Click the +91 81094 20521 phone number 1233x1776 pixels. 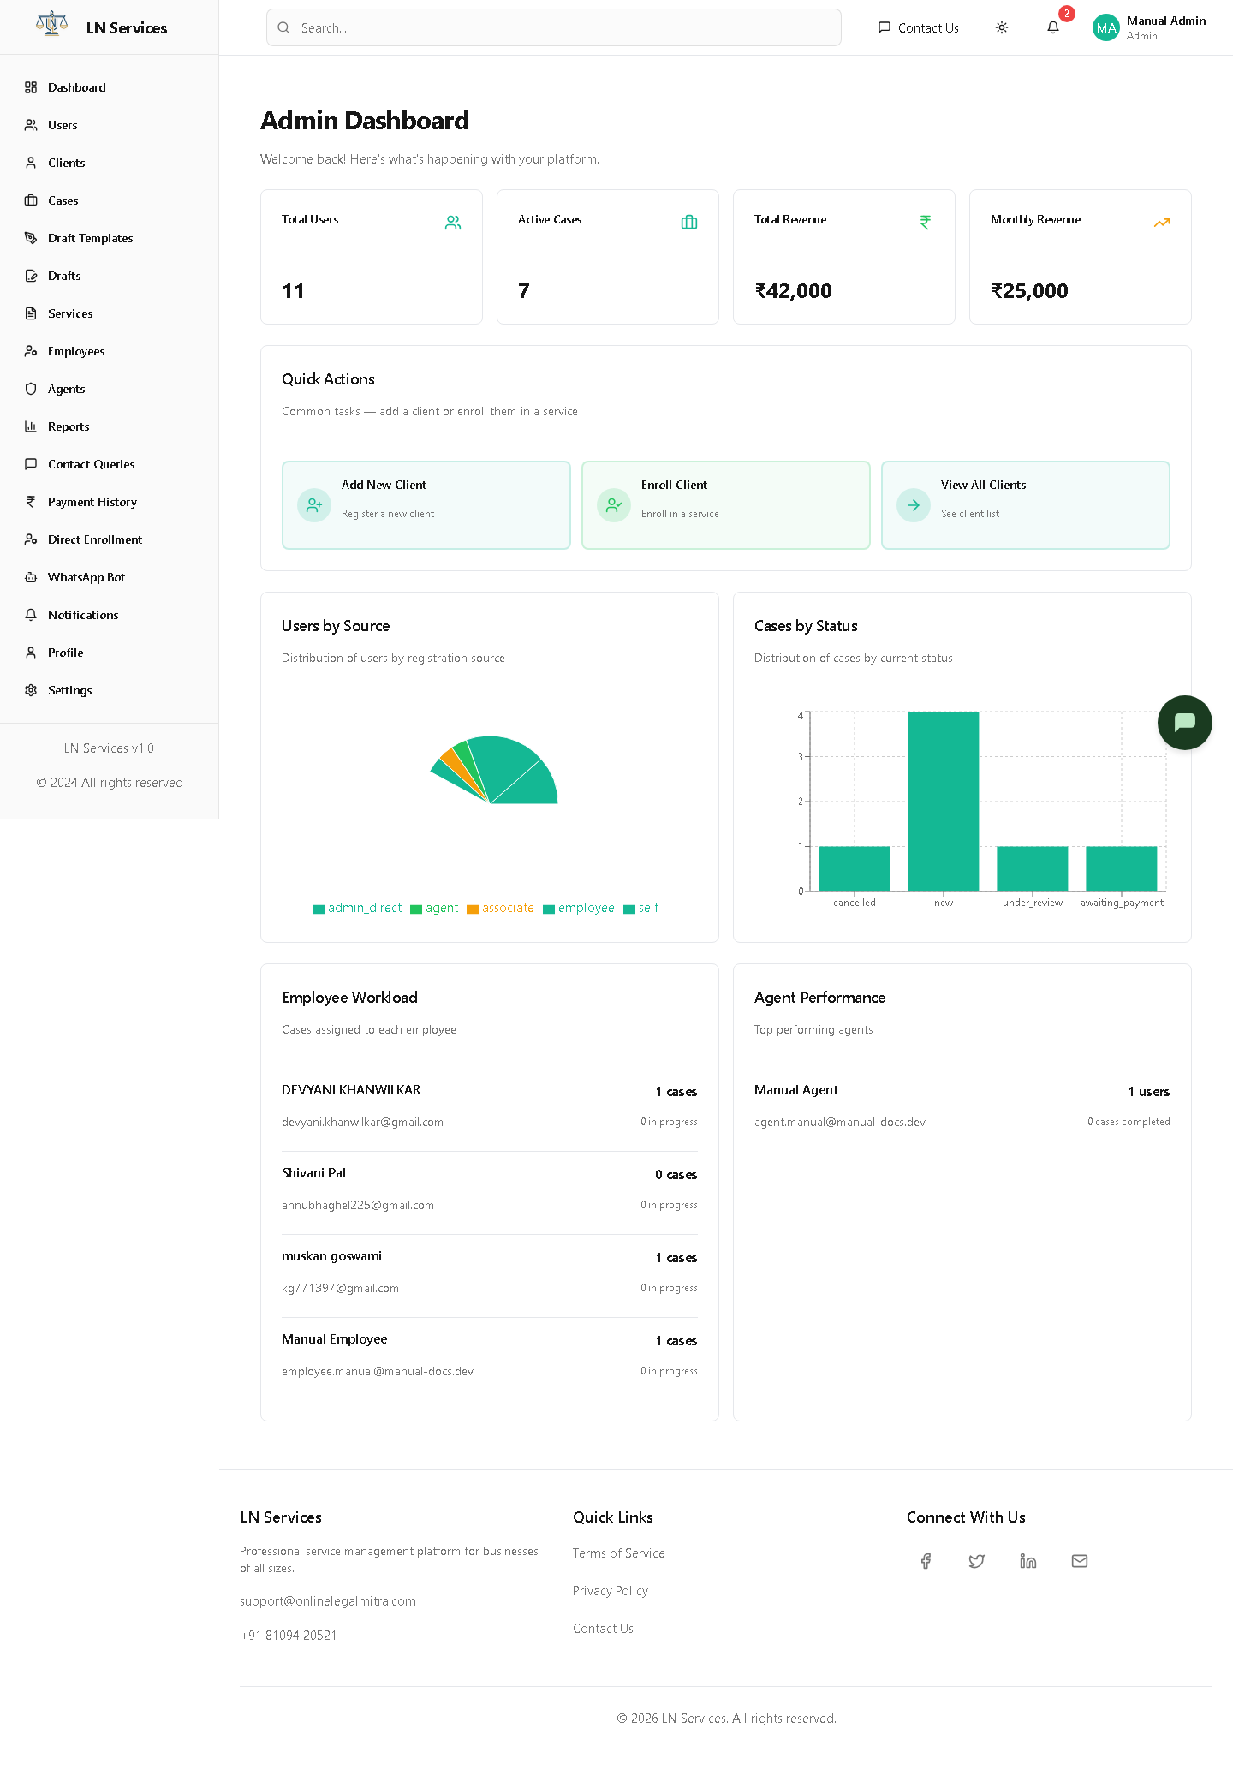[x=289, y=1636]
